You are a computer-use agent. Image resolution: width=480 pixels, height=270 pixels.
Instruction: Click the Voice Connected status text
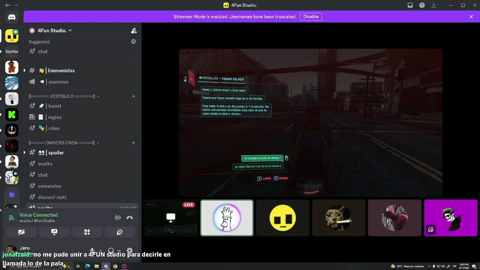tap(39, 215)
